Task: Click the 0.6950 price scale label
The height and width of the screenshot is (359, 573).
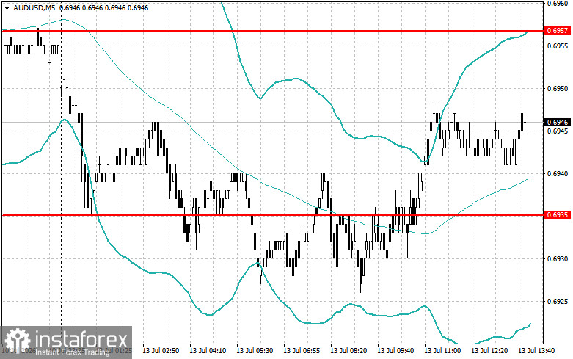Action: point(558,89)
